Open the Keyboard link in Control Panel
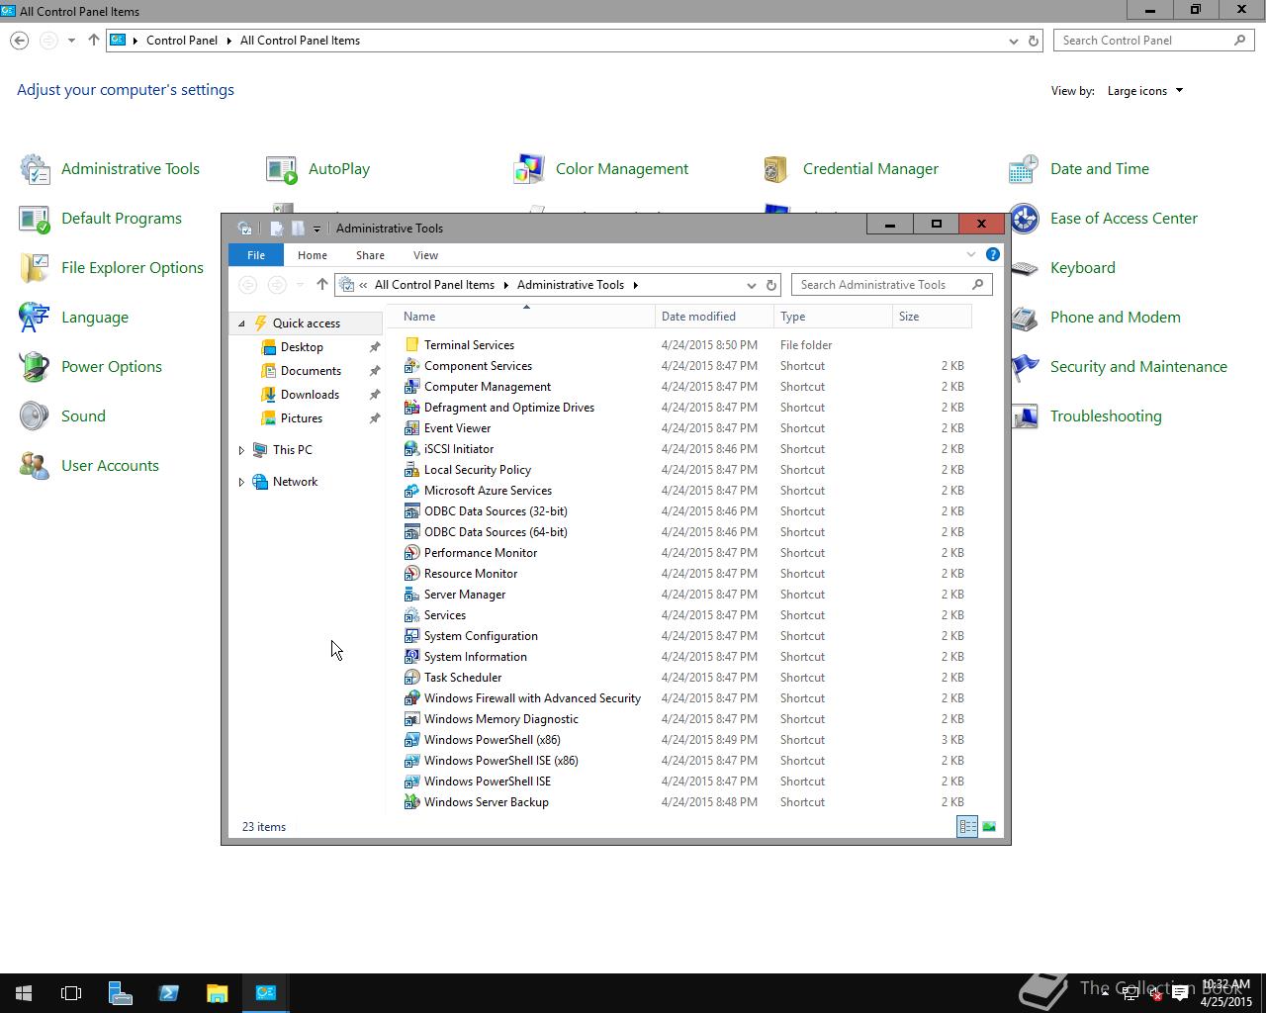Screen dimensions: 1266x1013 (x=1082, y=268)
